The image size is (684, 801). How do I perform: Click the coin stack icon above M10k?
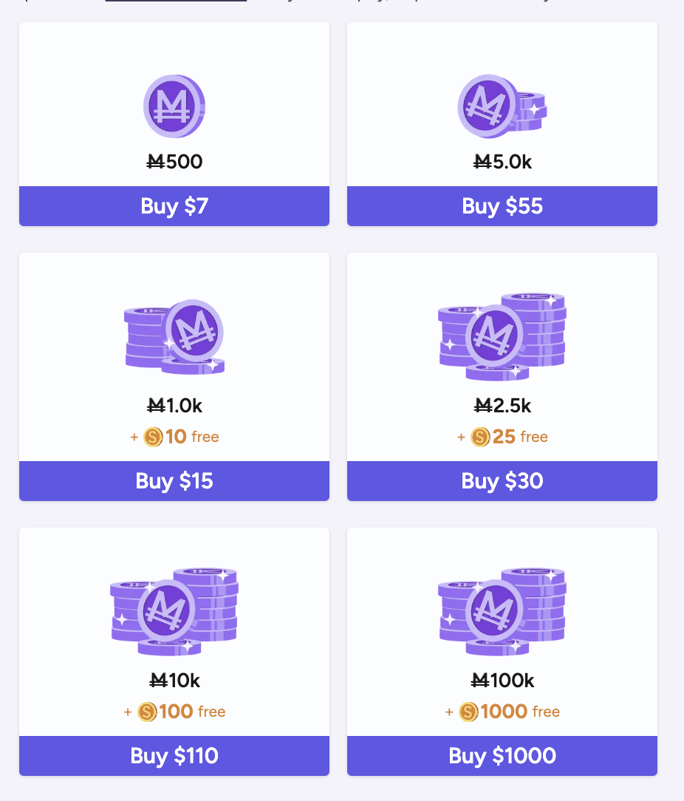pyautogui.click(x=174, y=612)
